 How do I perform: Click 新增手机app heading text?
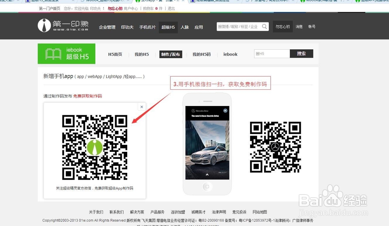tap(58, 76)
